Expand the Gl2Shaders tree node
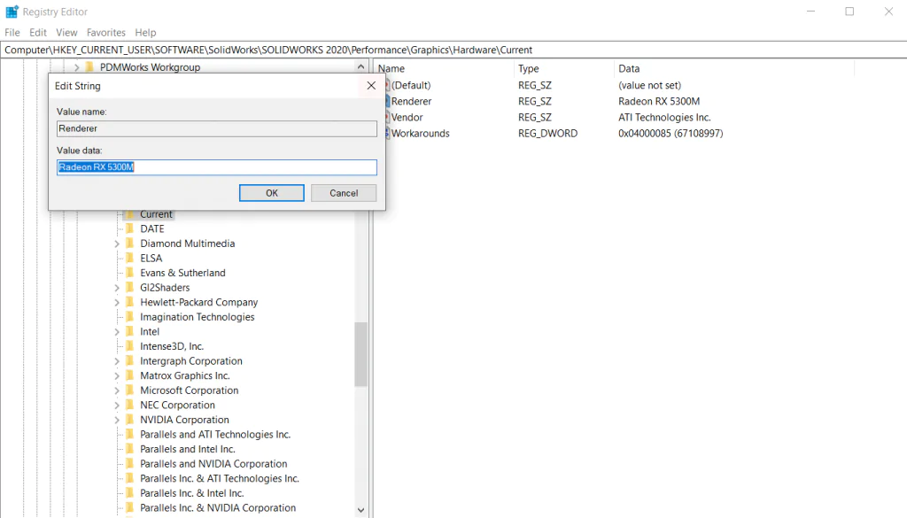Viewport: 907px width, 518px height. coord(117,288)
